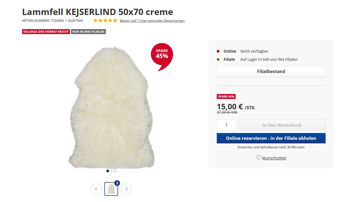This screenshot has width=354, height=202.
Task: Click the red Online availability dot
Action: point(218,51)
